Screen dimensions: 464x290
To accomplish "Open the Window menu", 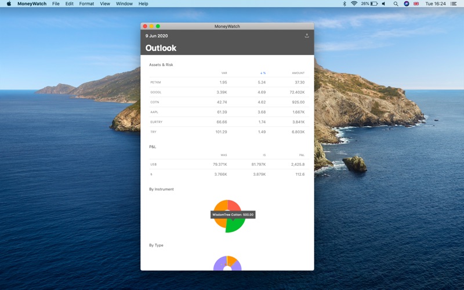I will (124, 3).
